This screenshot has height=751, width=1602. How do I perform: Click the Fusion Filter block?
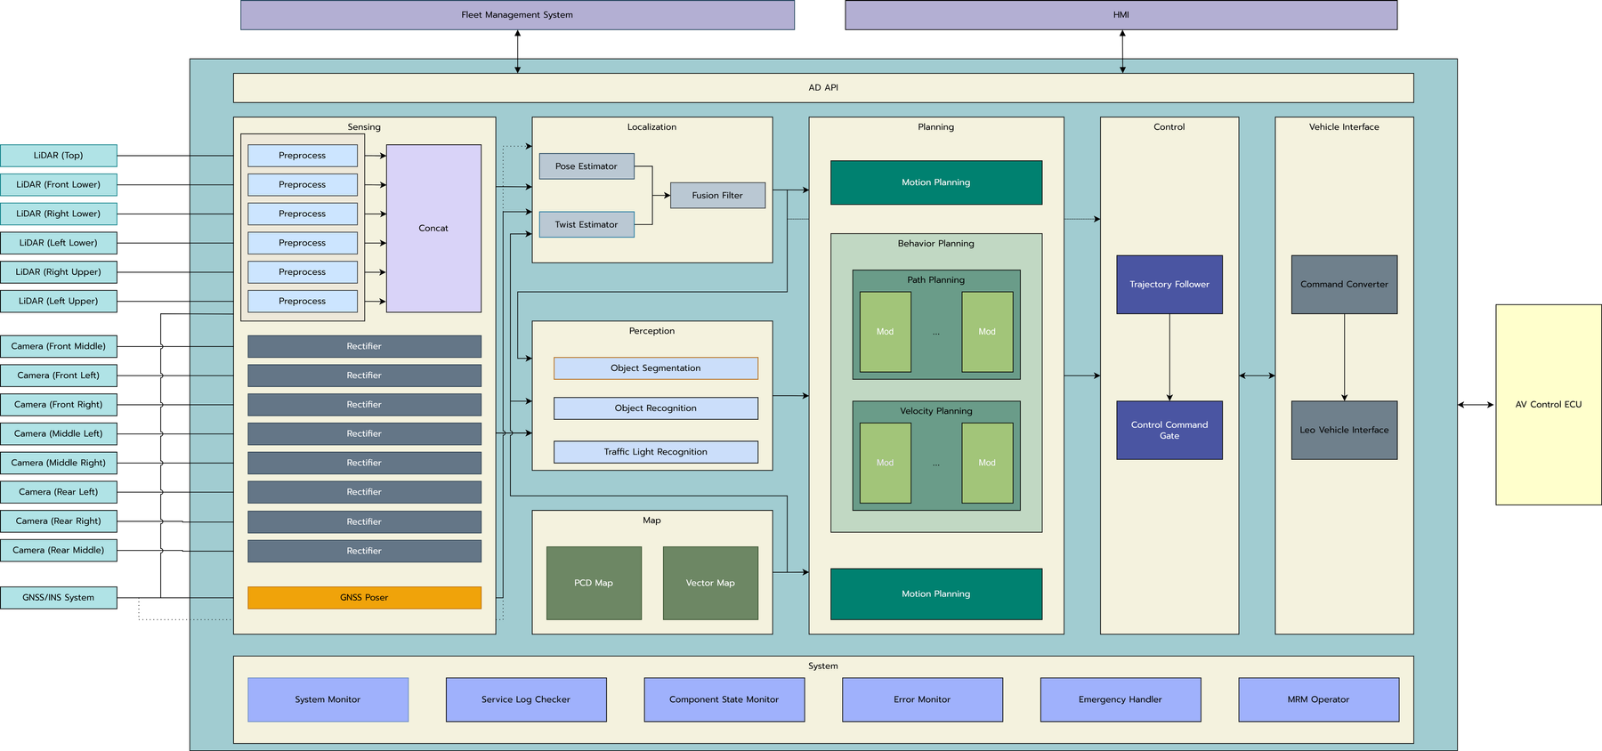pyautogui.click(x=716, y=196)
